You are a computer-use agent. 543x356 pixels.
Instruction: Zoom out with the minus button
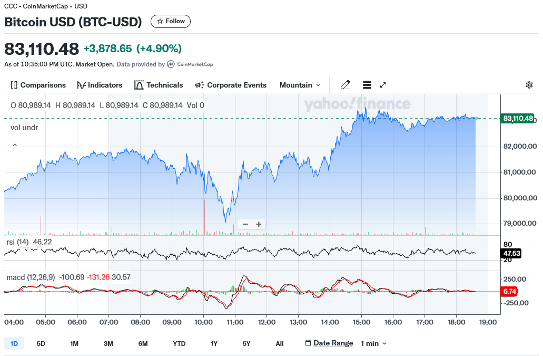pyautogui.click(x=245, y=224)
